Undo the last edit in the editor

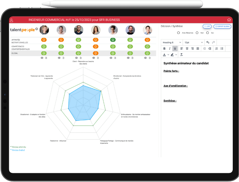(x=208, y=42)
